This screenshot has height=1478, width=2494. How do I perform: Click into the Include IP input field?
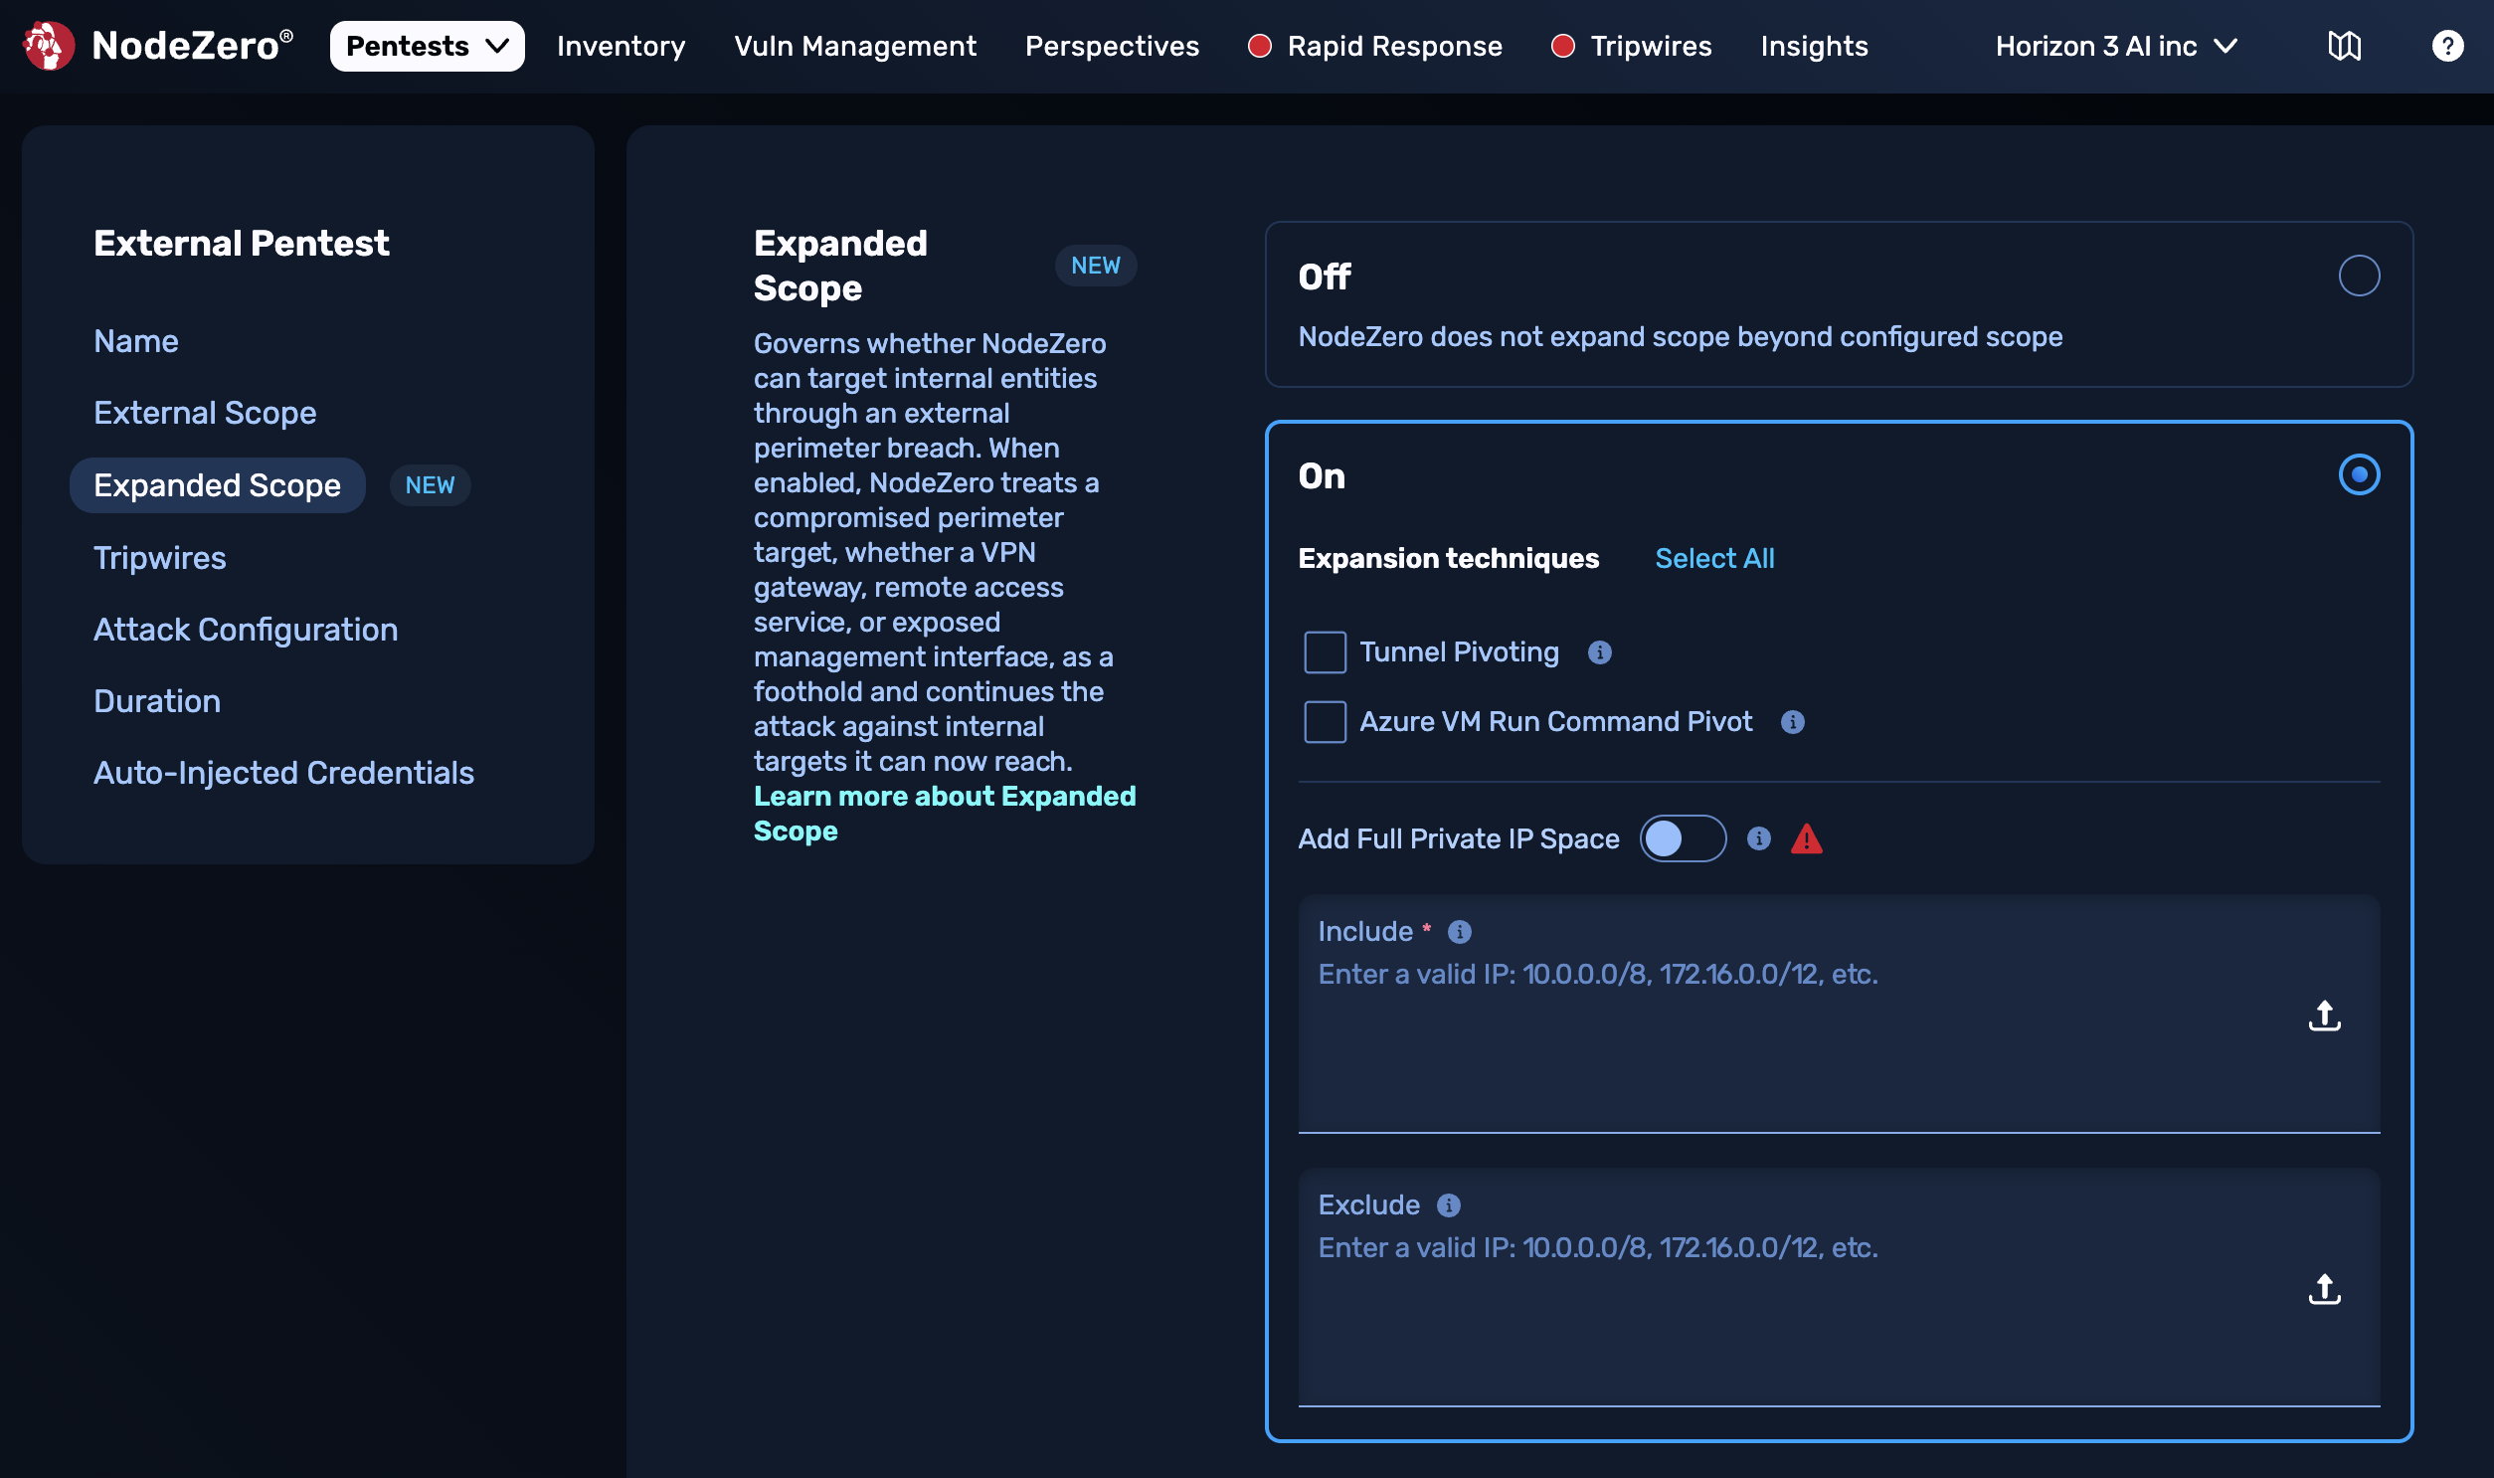click(1838, 1014)
